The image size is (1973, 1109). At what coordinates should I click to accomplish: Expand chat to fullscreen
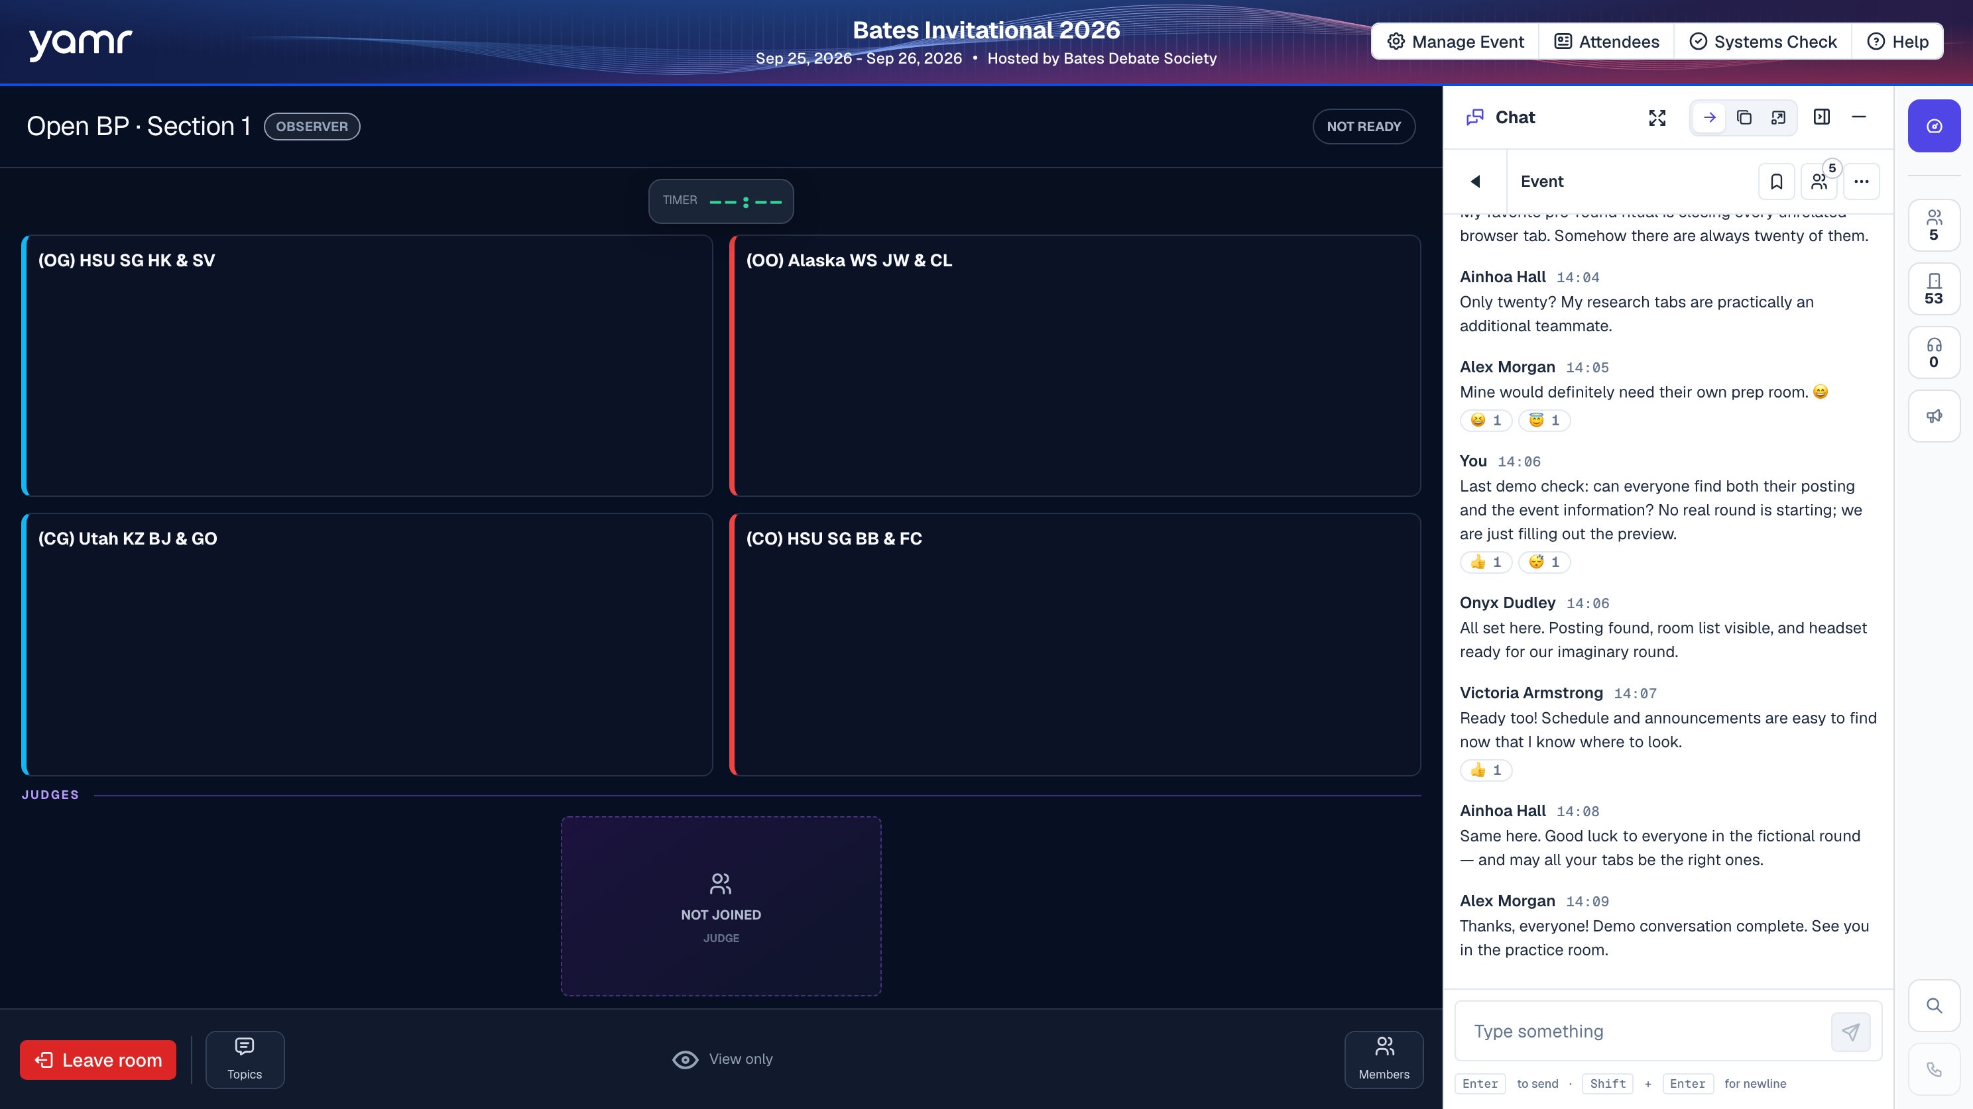point(1657,117)
